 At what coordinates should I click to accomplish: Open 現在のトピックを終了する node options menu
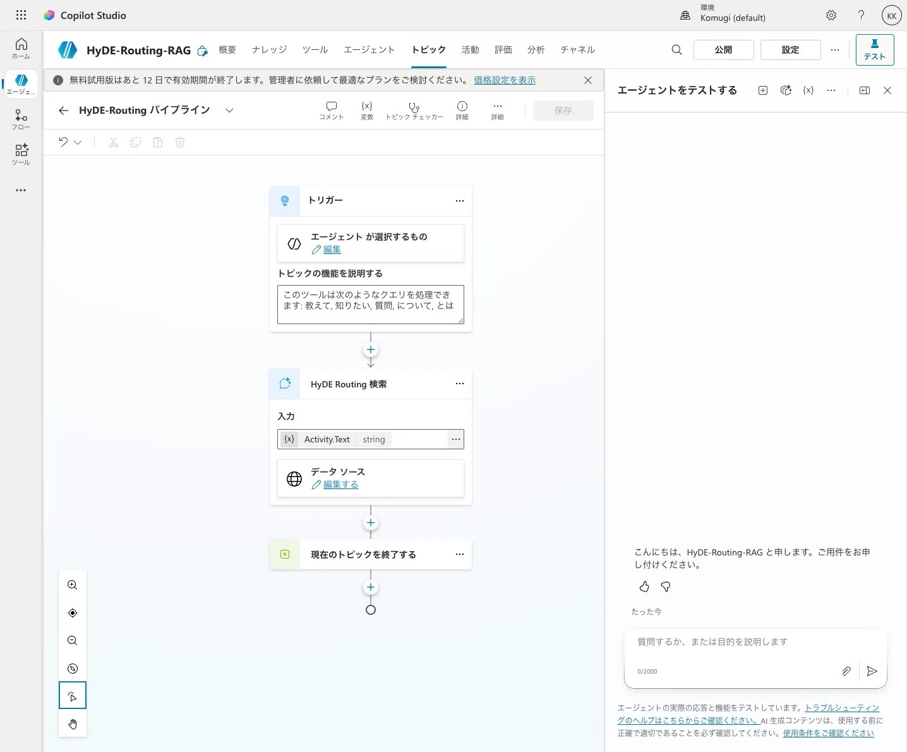point(460,554)
